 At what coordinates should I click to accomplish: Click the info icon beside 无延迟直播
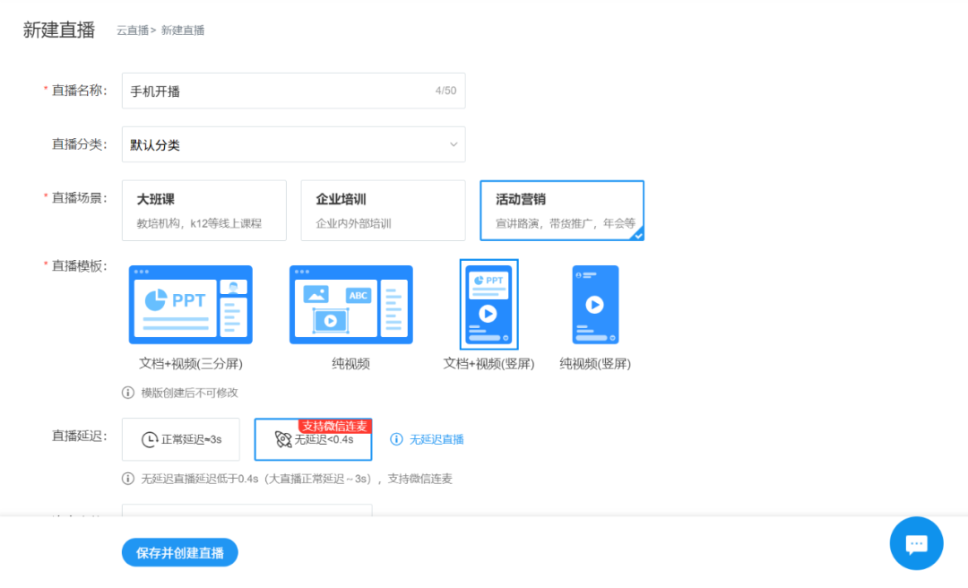tap(396, 439)
